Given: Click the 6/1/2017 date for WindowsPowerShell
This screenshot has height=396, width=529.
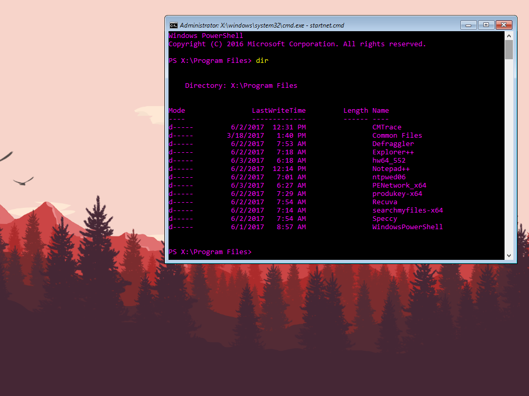Looking at the screenshot, I should click(x=247, y=227).
